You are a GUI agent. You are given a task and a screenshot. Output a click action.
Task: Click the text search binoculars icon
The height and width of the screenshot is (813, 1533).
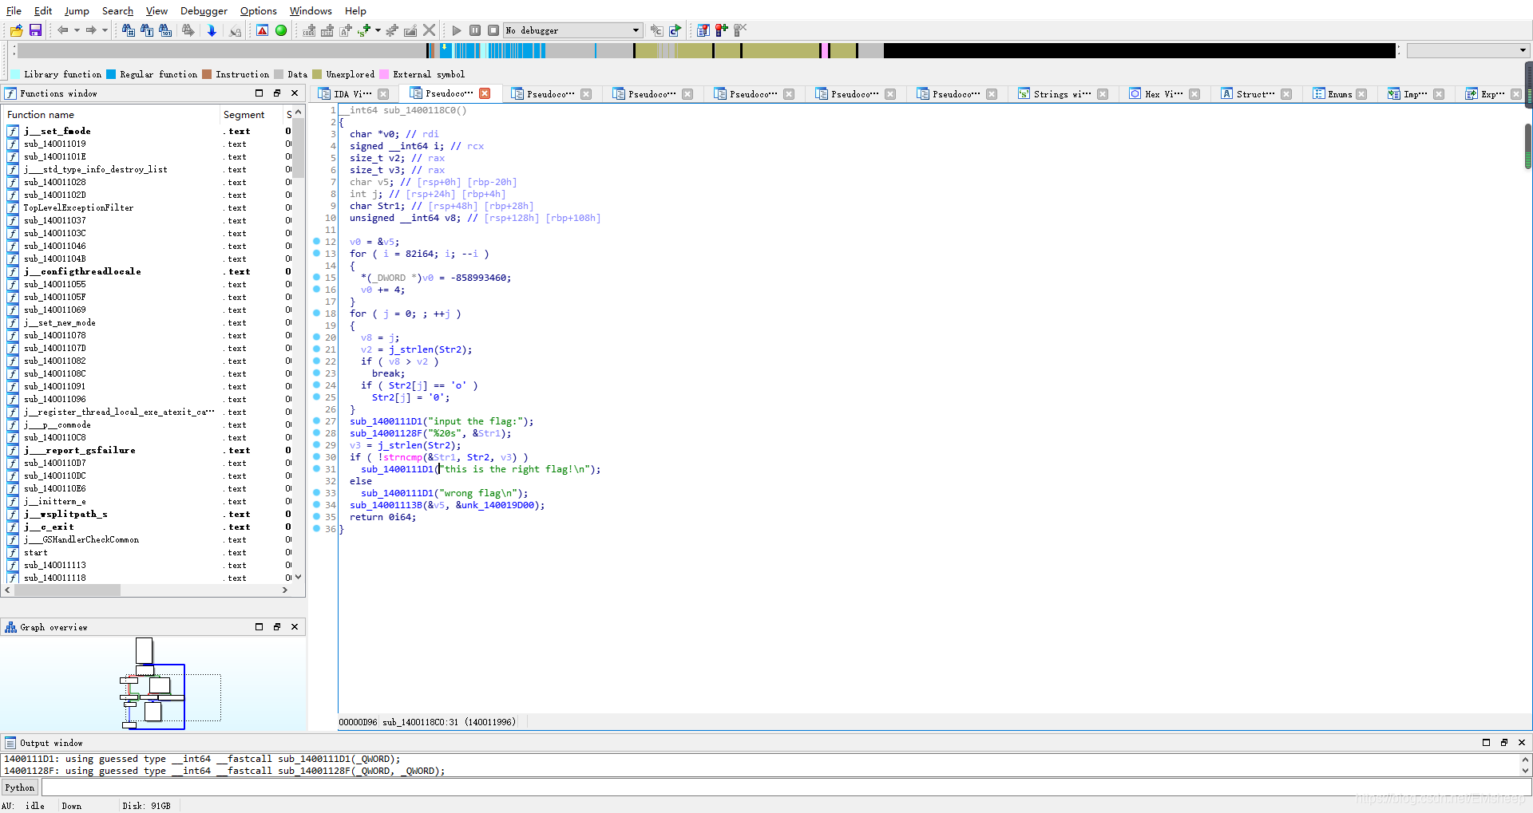(x=147, y=30)
